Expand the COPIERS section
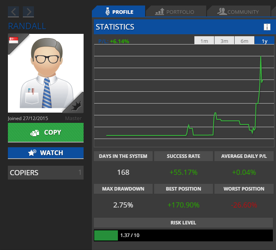This screenshot has width=276, height=250. [46, 172]
